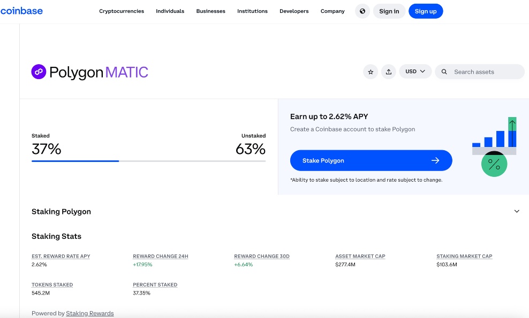
Task: Click the Sign up button
Action: [425, 11]
